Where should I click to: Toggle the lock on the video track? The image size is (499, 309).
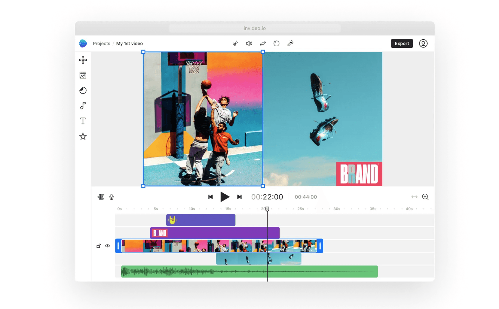(x=99, y=246)
